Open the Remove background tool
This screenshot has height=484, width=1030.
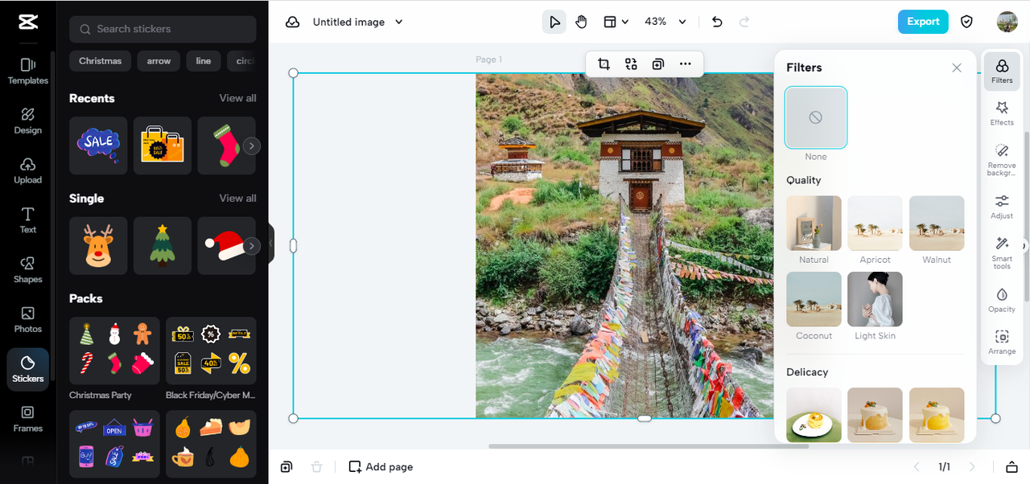point(1002,160)
